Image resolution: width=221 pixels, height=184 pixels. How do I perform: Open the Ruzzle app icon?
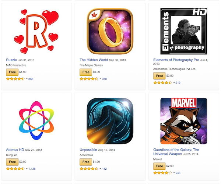tap(36, 31)
